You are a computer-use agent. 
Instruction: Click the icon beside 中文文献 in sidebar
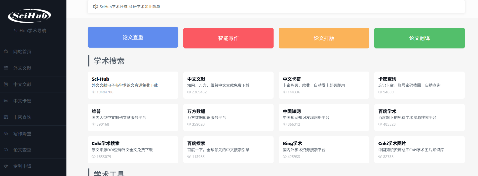(x=6, y=84)
